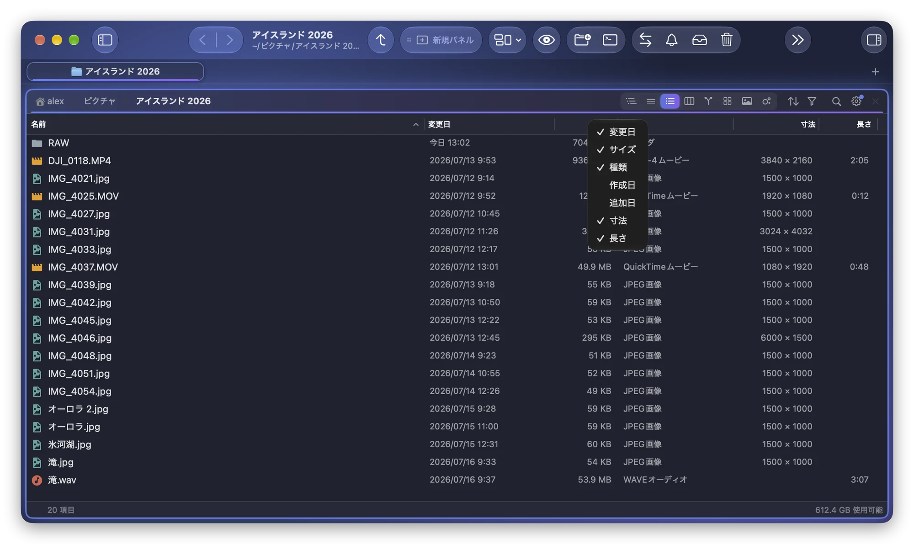
Task: Sort by 名前 column header
Action: (225, 124)
